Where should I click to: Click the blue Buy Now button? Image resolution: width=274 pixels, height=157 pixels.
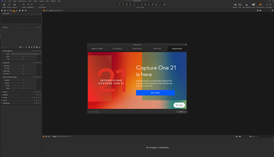155,93
